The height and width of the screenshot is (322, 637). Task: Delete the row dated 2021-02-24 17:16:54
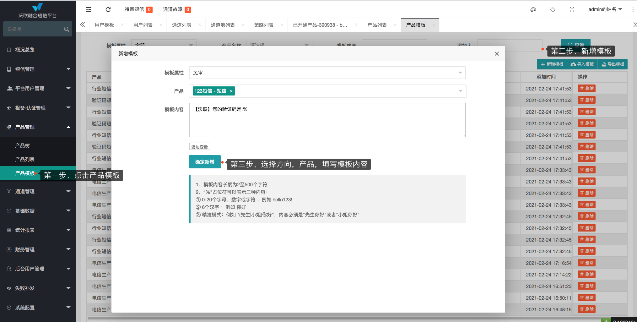(x=586, y=263)
